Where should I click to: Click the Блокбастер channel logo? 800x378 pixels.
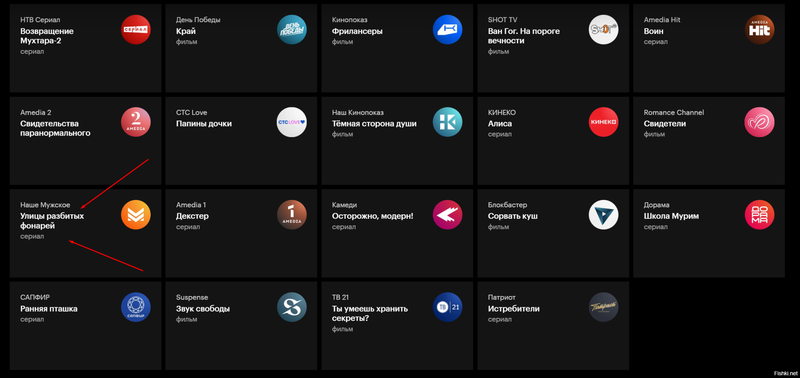[x=604, y=215]
